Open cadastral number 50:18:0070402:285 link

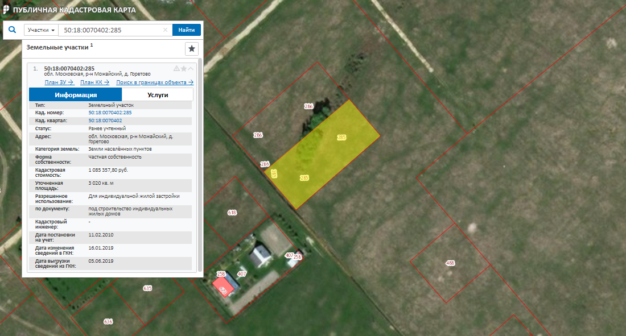[110, 113]
